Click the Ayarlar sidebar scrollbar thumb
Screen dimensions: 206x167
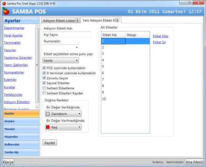(x=37, y=65)
